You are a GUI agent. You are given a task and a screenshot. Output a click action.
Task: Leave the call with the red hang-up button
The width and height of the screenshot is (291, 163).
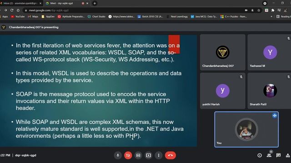point(171,155)
